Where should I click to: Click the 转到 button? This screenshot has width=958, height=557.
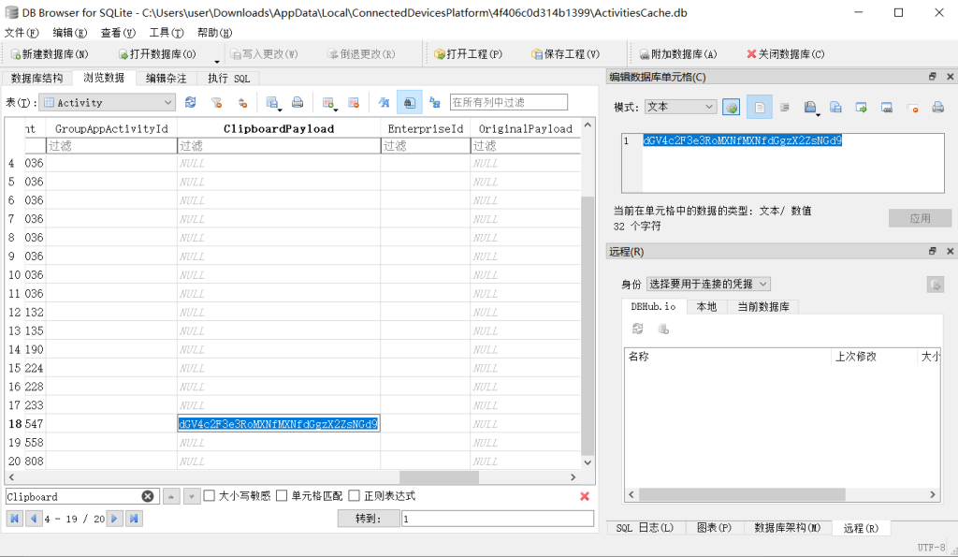(x=368, y=519)
